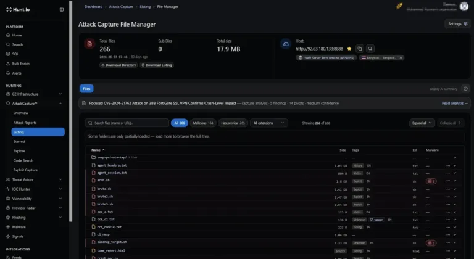Open the Legacy AI Summary info icon
The image size is (474, 259).
pos(465,89)
